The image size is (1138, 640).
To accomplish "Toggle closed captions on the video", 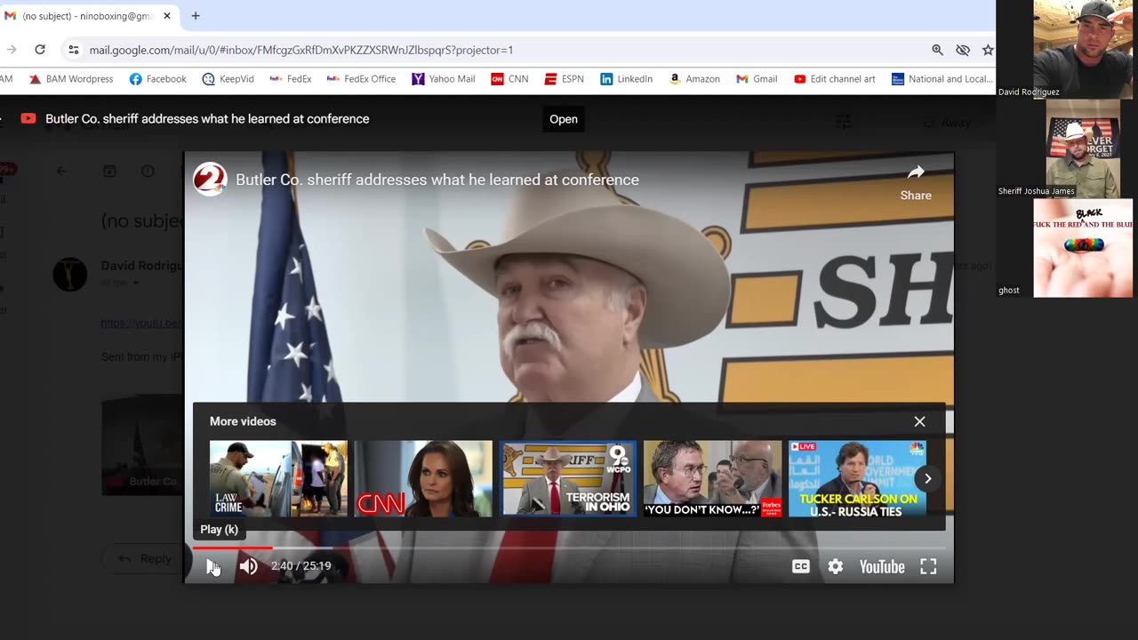I will (801, 566).
